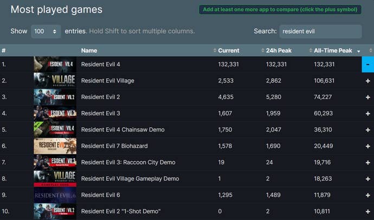The width and height of the screenshot is (374, 220).
Task: Open Resident Evil Village Gameplay Demo link
Action: 130,179
